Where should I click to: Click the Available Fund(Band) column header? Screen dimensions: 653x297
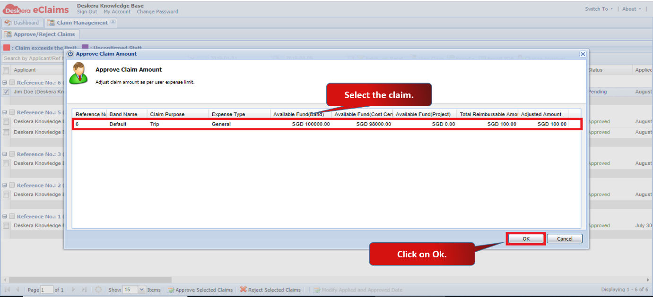tap(301, 114)
